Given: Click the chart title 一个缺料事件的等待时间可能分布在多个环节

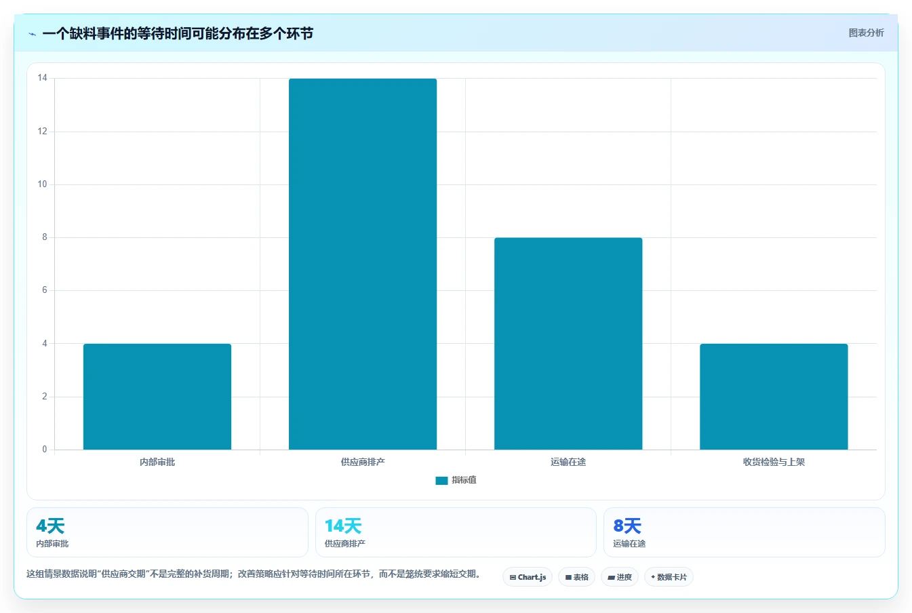Looking at the screenshot, I should (x=178, y=33).
